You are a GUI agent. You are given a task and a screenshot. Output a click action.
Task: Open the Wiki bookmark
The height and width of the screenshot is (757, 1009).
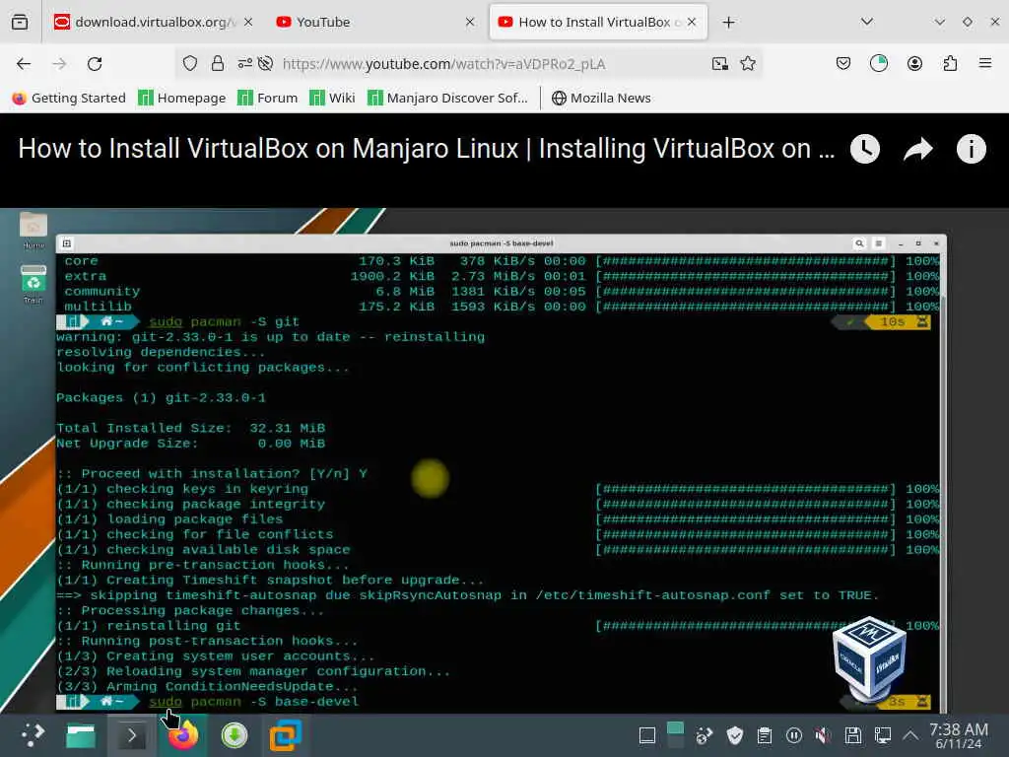332,98
